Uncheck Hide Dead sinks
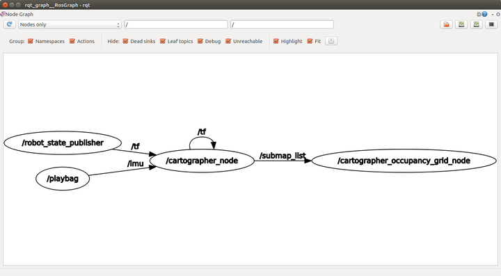 [125, 41]
